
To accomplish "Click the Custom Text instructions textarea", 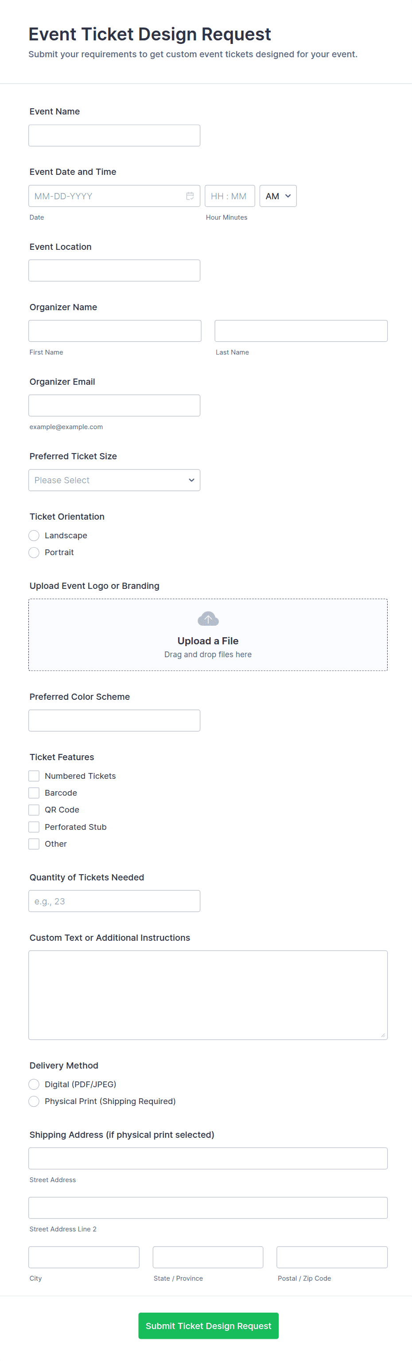I will (208, 995).
